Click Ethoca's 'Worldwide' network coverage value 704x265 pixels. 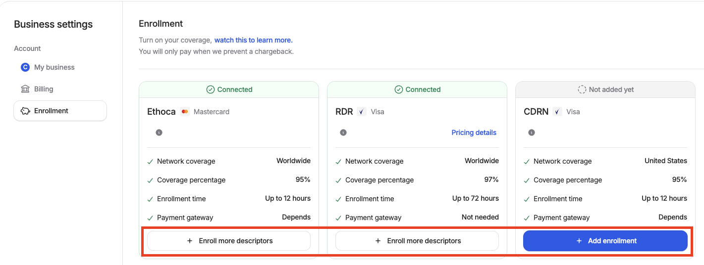point(293,161)
